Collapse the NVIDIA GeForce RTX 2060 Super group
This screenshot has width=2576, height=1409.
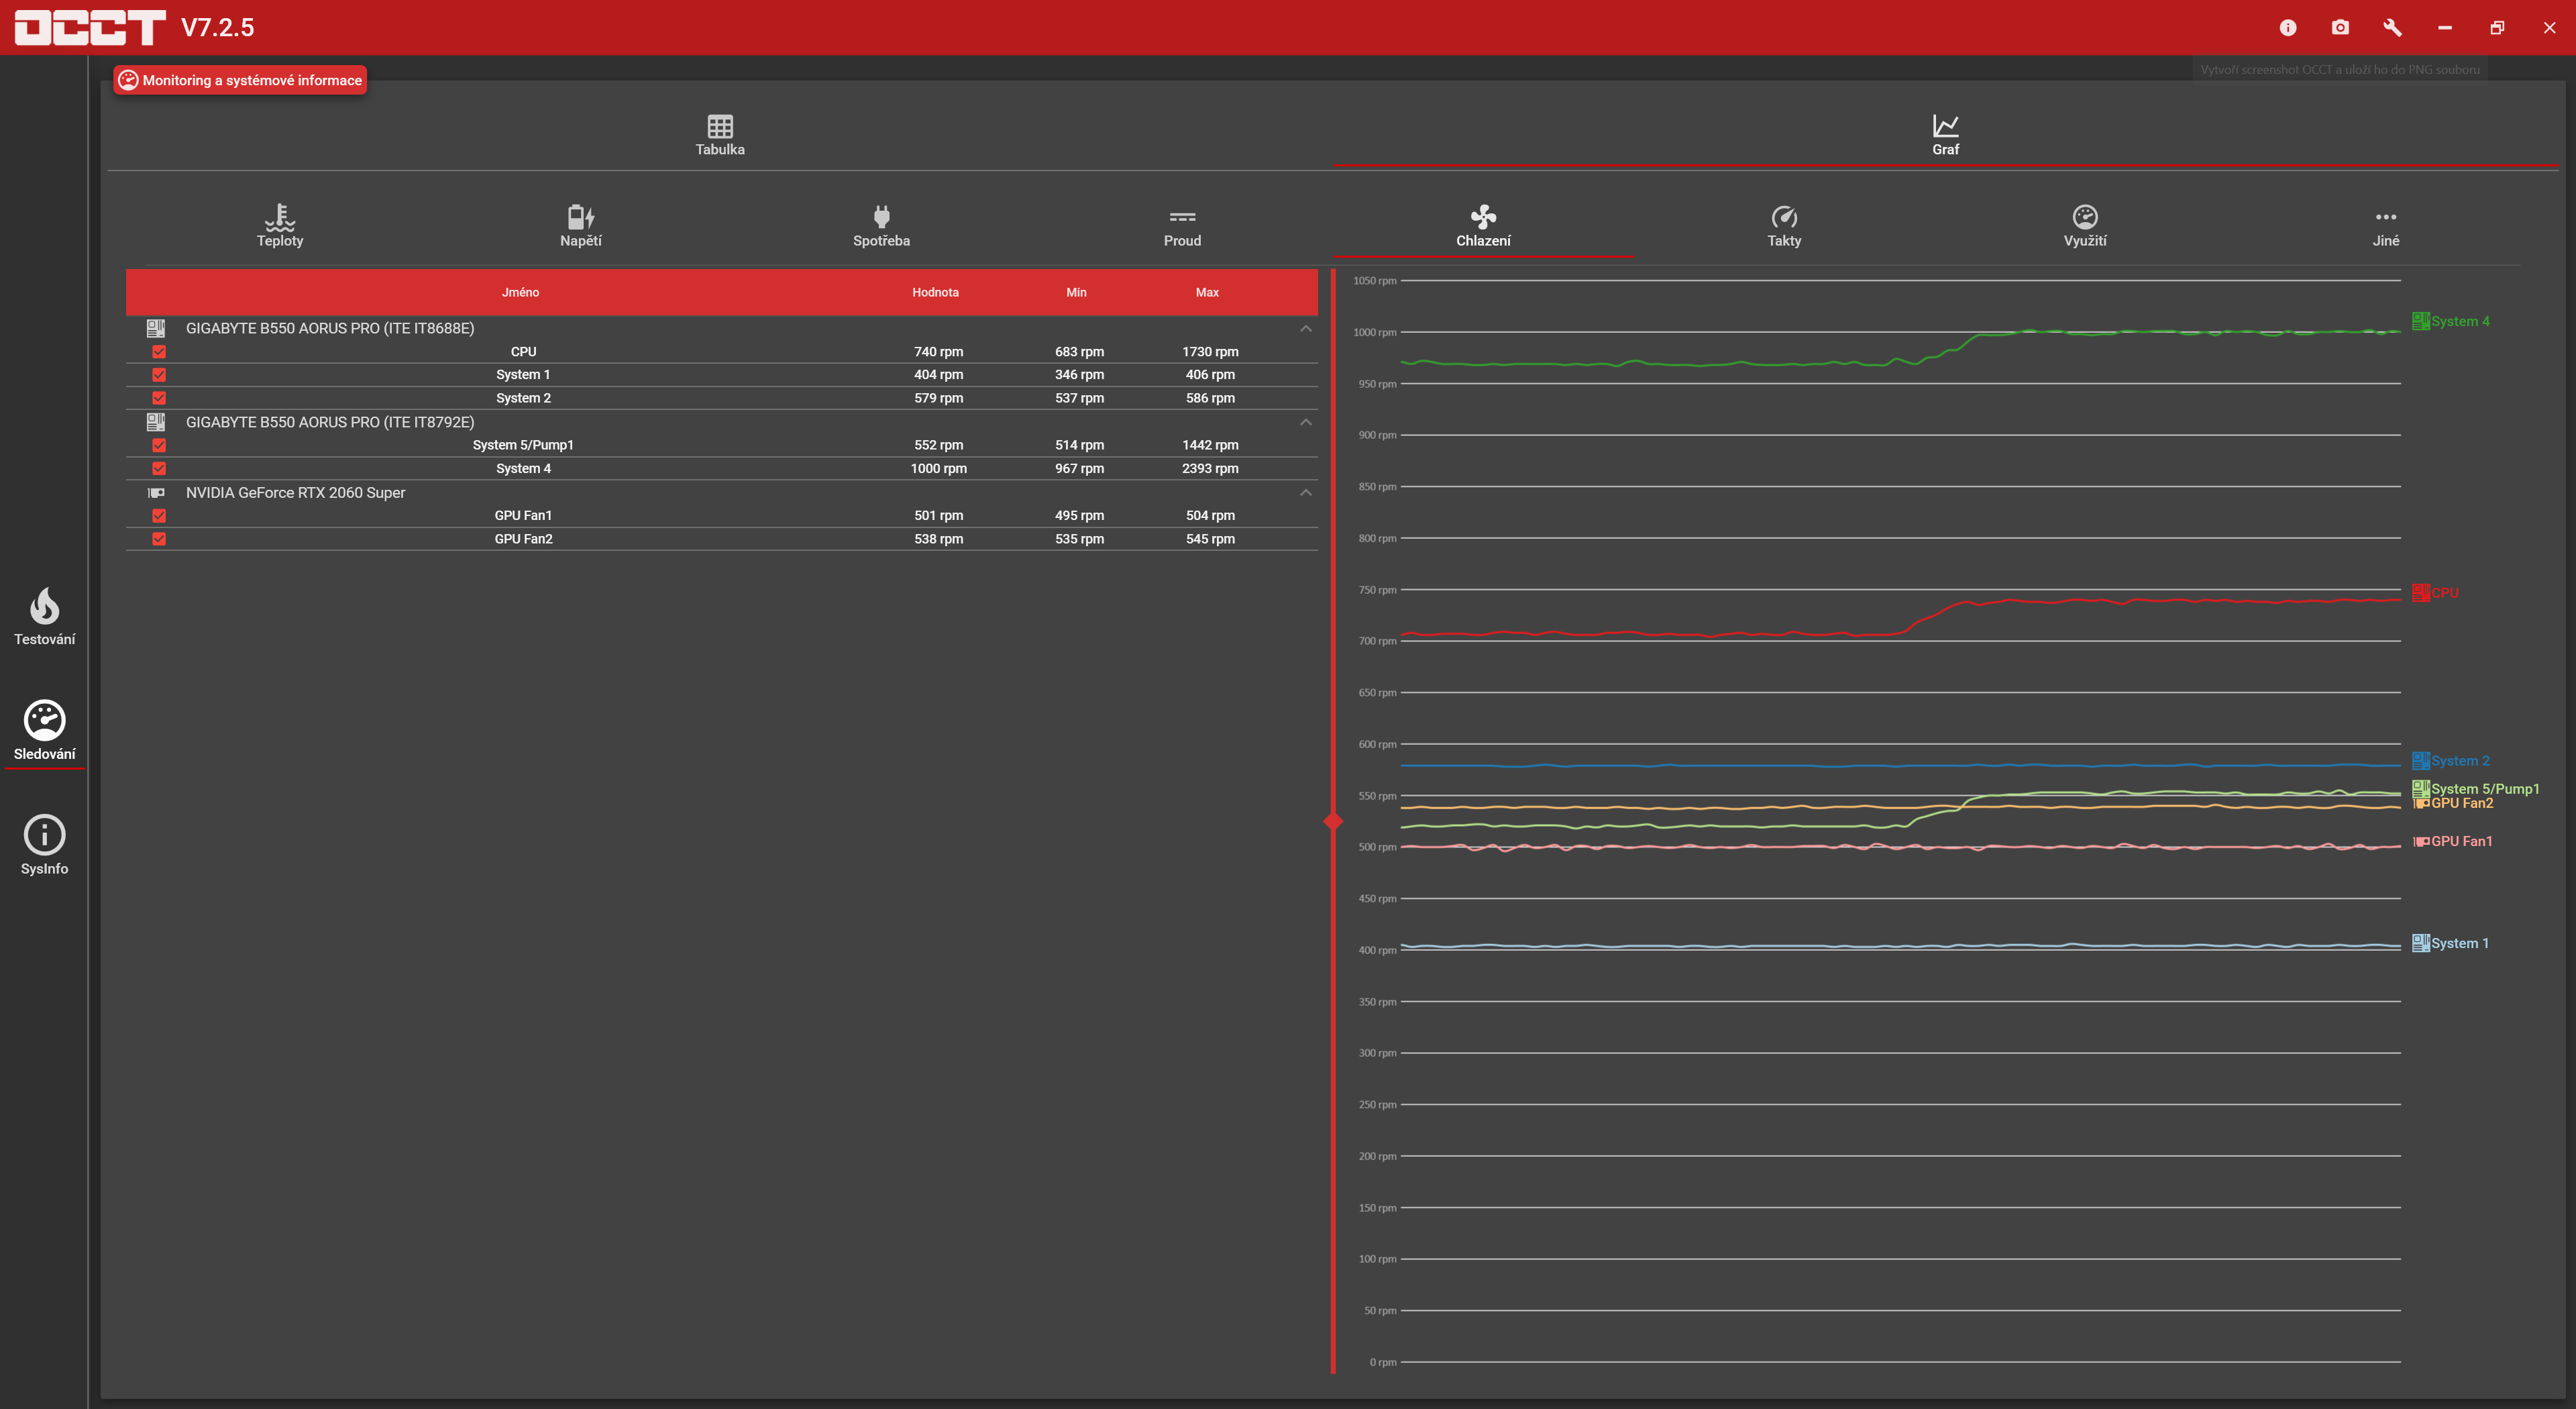click(x=1305, y=493)
